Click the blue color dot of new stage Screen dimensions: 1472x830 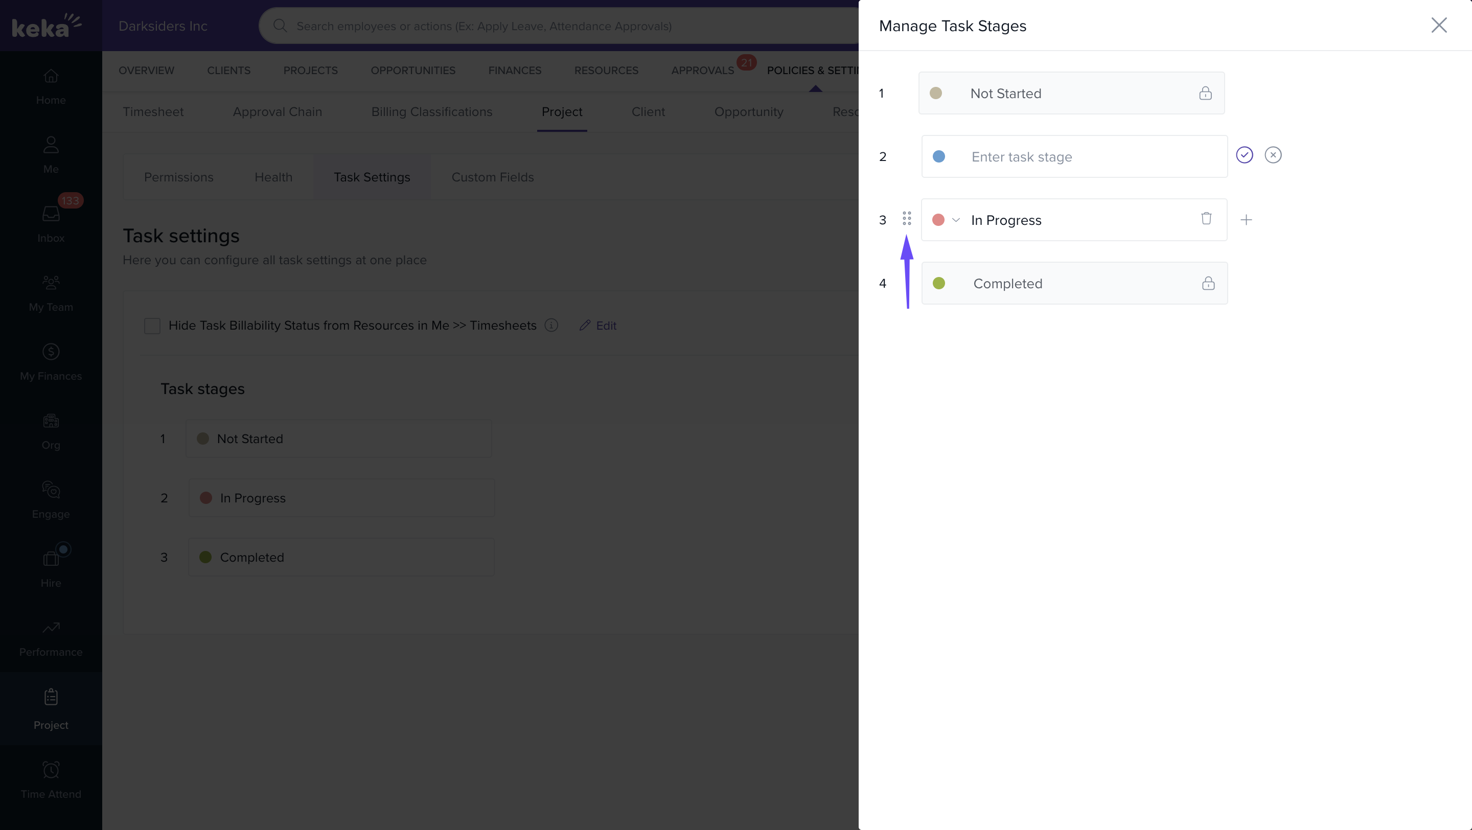coord(938,156)
